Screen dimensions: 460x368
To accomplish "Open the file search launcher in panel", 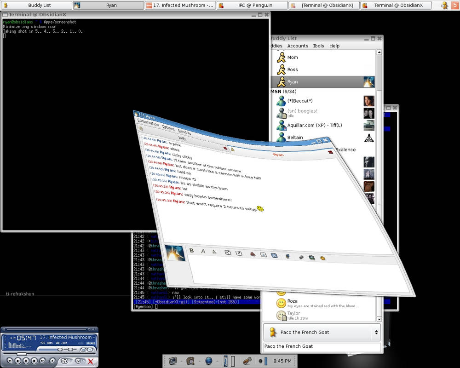I will pyautogui.click(x=190, y=361).
